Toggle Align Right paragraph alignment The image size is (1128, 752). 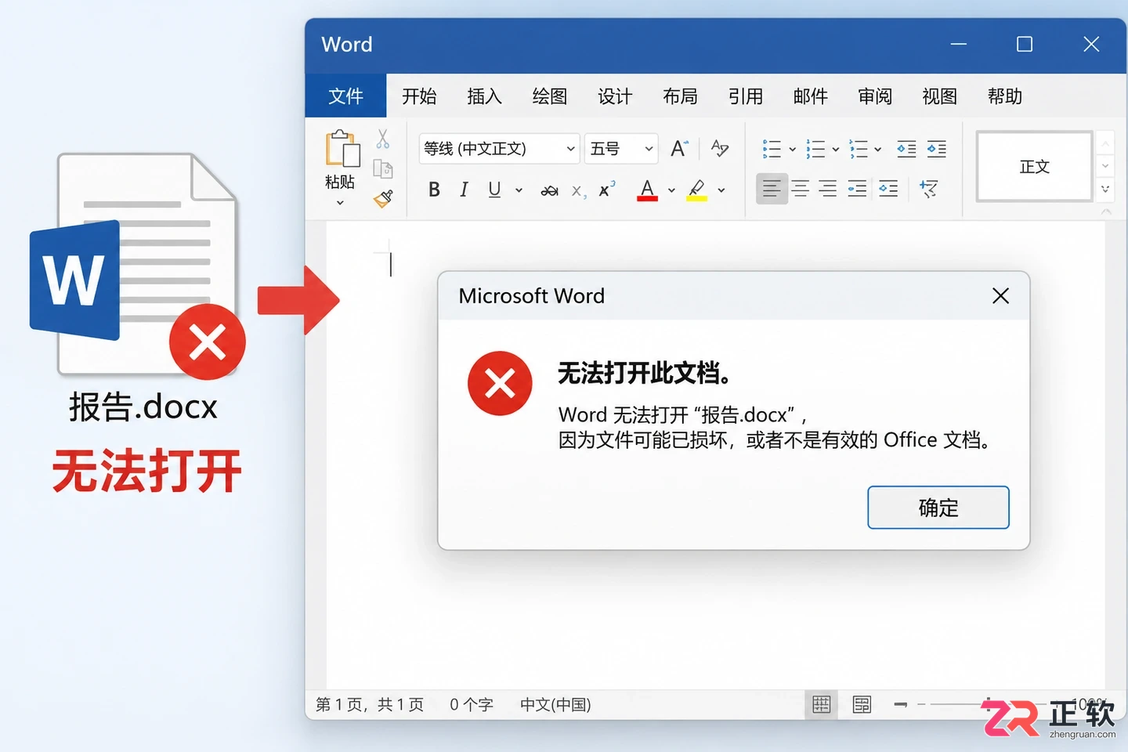828,189
